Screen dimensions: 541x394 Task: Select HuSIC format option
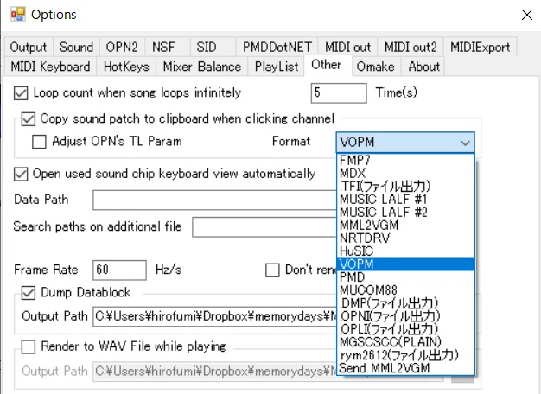pos(405,251)
